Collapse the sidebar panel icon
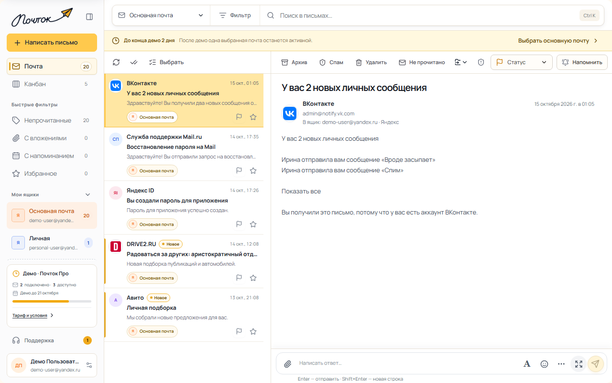Viewport: 612px width, 383px height. pyautogui.click(x=89, y=17)
